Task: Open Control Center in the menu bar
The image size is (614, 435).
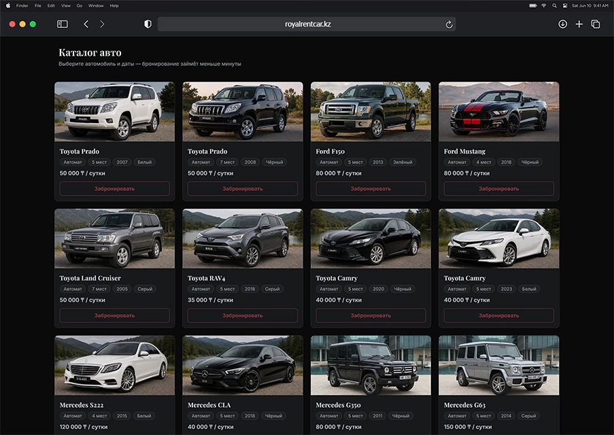Action: [564, 5]
